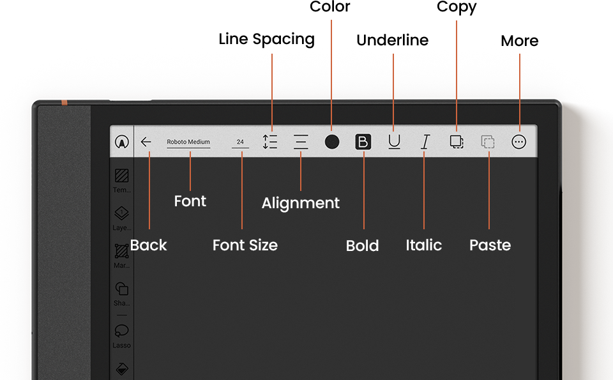The image size is (613, 380).
Task: Toggle Italic formatting
Action: click(425, 142)
